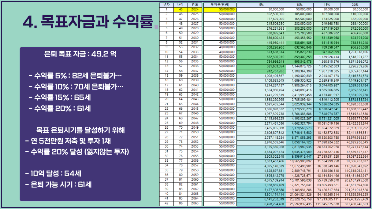Viewport: 372px width, 209px height.
Task: Select the '나이' column header
Action: [180, 5]
